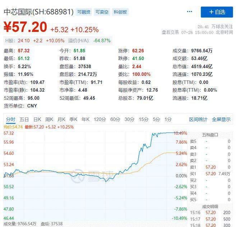Screen dimensions: 237x227
Task: Click the 成交明细 section header
Action: coord(210,207)
